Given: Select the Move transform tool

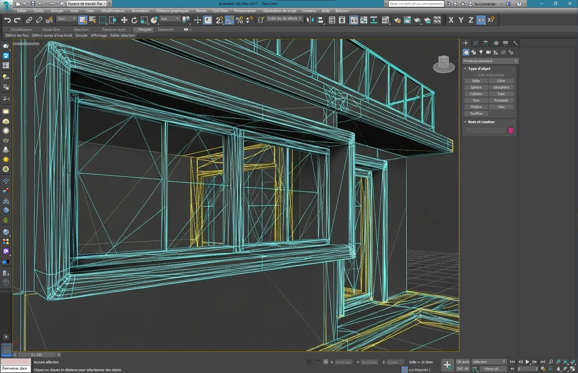Looking at the screenshot, I should coord(124,20).
